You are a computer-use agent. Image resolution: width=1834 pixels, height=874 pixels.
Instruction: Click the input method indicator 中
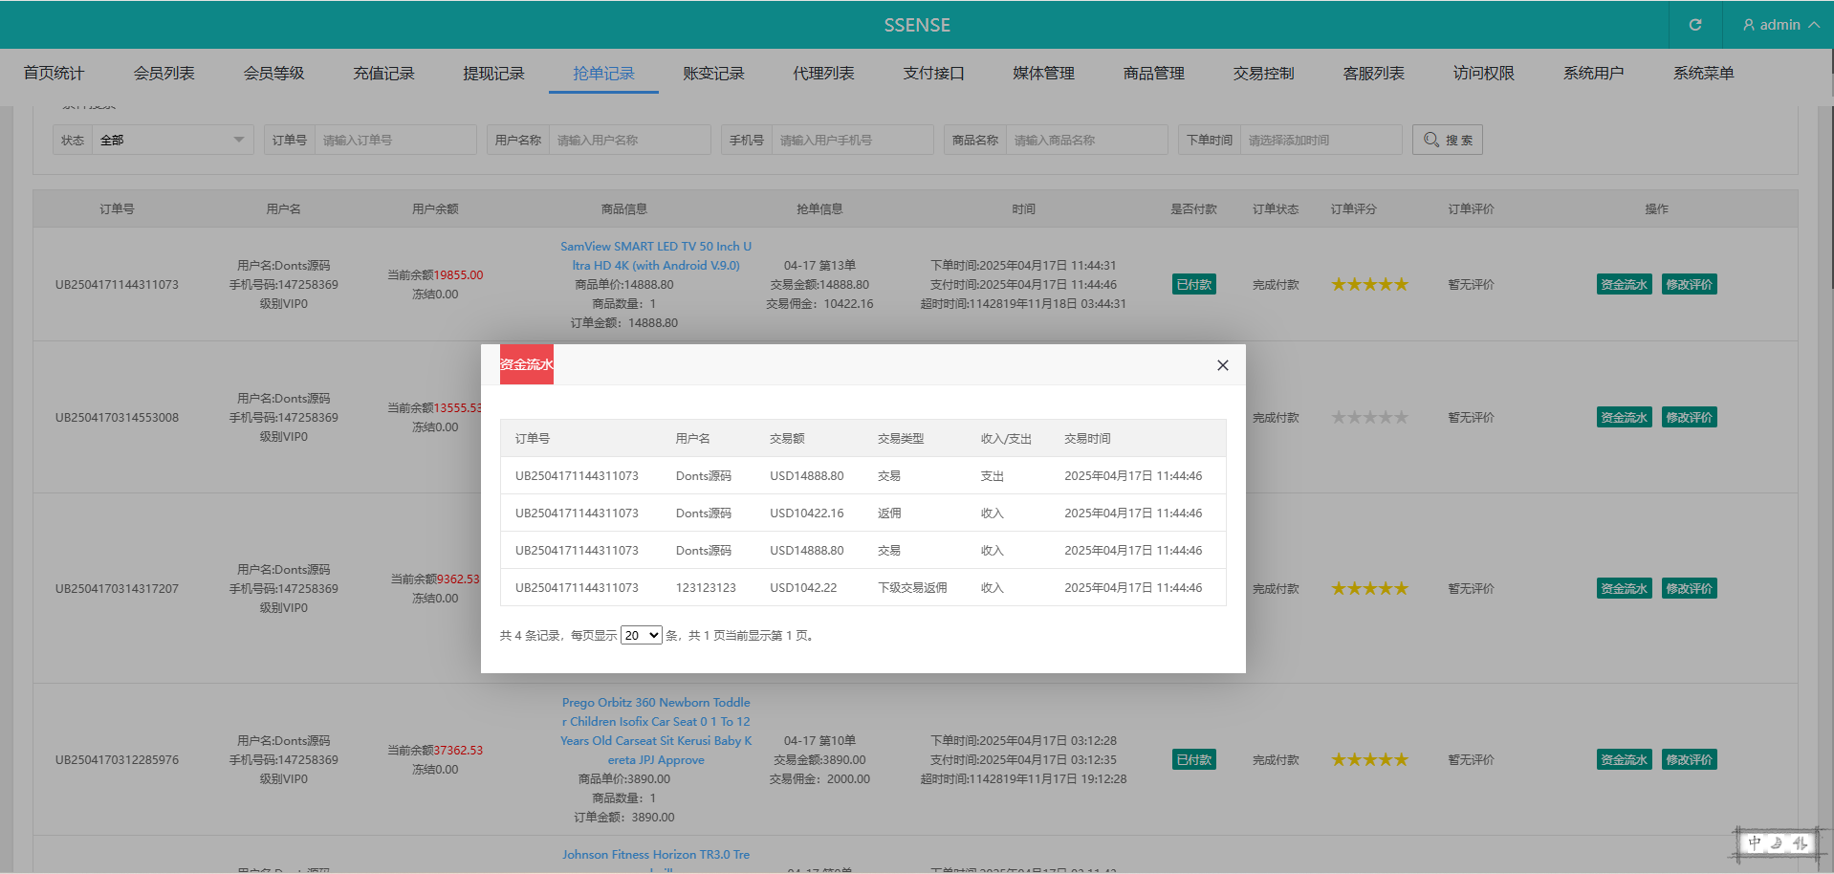[x=1755, y=842]
